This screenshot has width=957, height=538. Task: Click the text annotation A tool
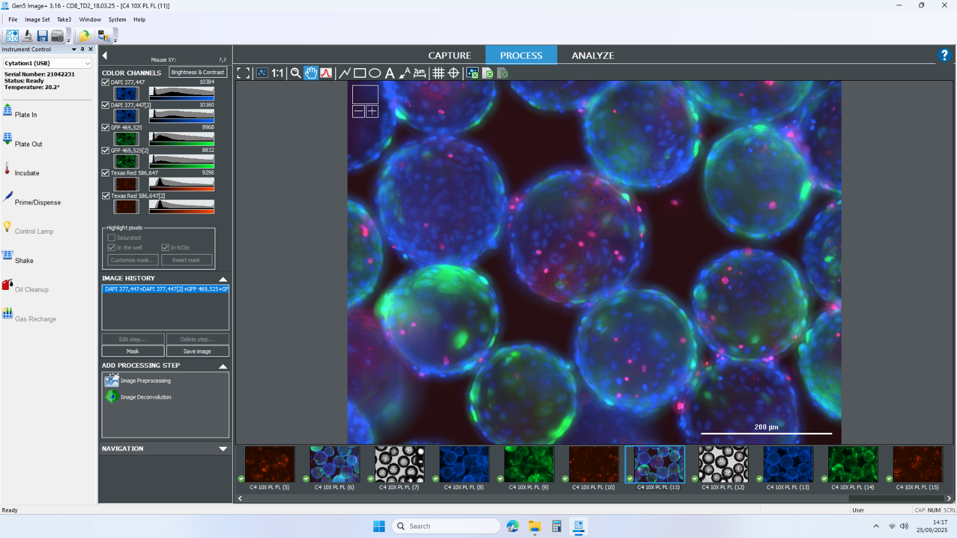(389, 73)
